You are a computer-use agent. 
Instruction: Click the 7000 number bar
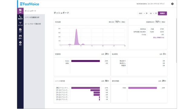[x=142, y=88]
